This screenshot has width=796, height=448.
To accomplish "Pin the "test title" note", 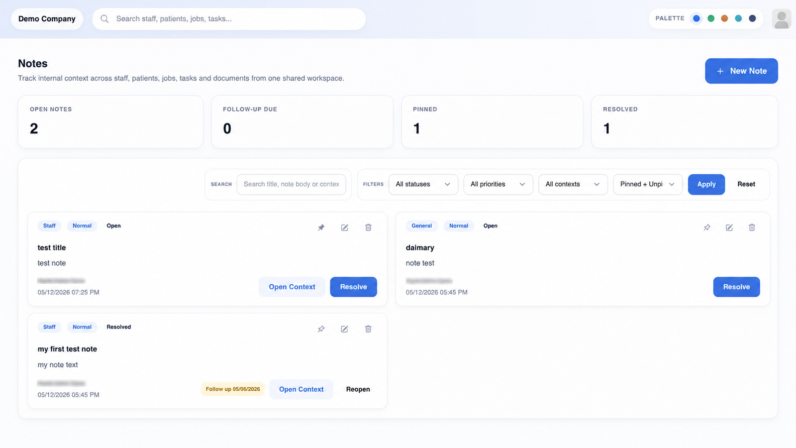I will [x=321, y=227].
